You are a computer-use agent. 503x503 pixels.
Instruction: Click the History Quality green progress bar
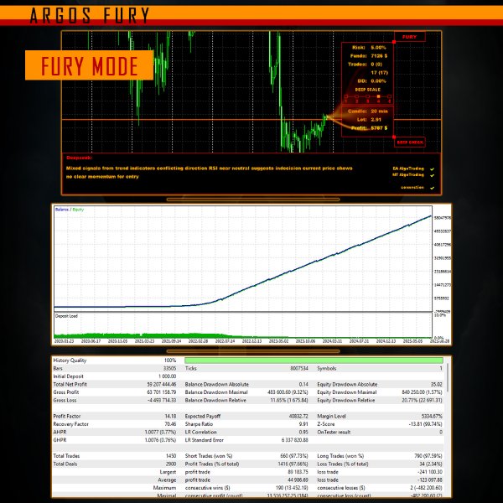[x=314, y=360]
